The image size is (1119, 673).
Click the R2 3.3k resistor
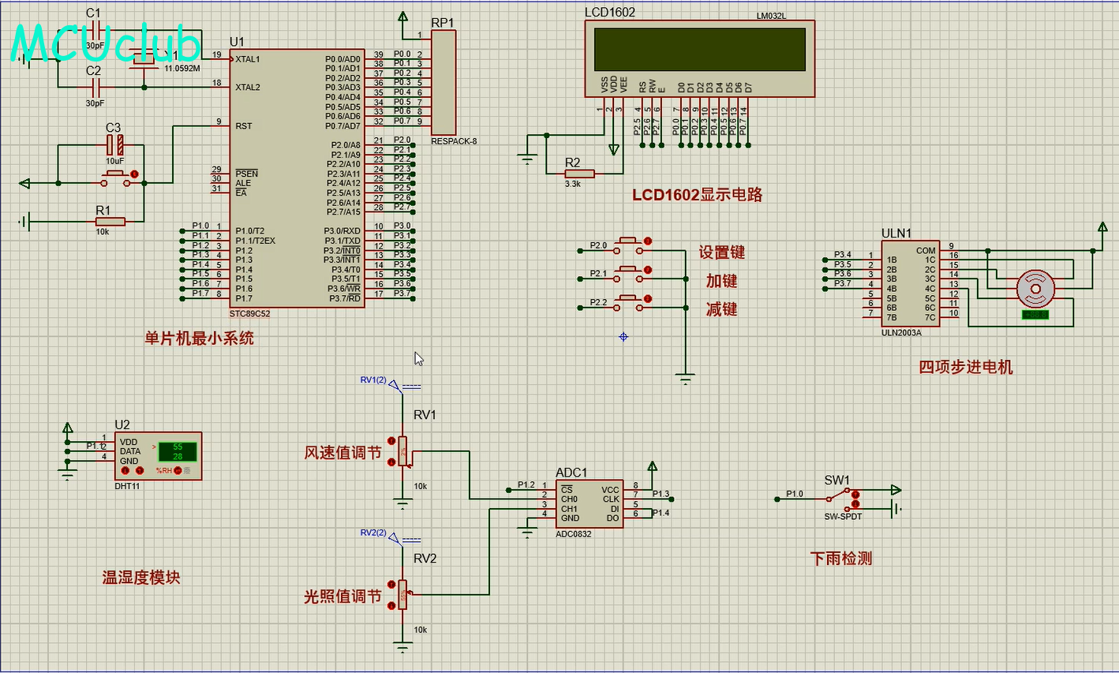(579, 174)
